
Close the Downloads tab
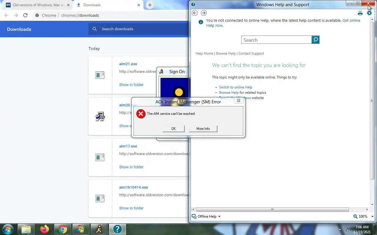139,5
